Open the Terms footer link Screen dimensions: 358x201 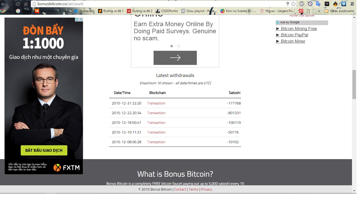tap(194, 189)
